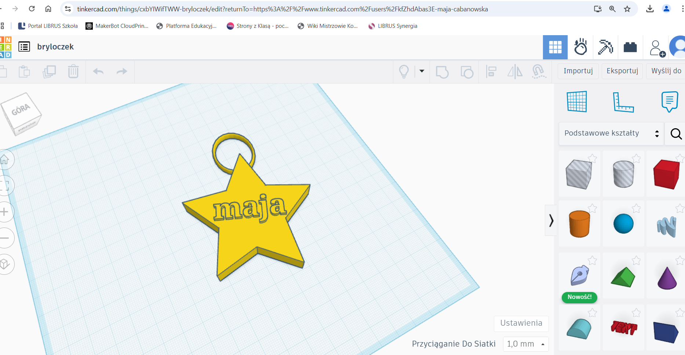685x355 pixels.
Task: Rename the design title bryloczek
Action: [x=55, y=47]
